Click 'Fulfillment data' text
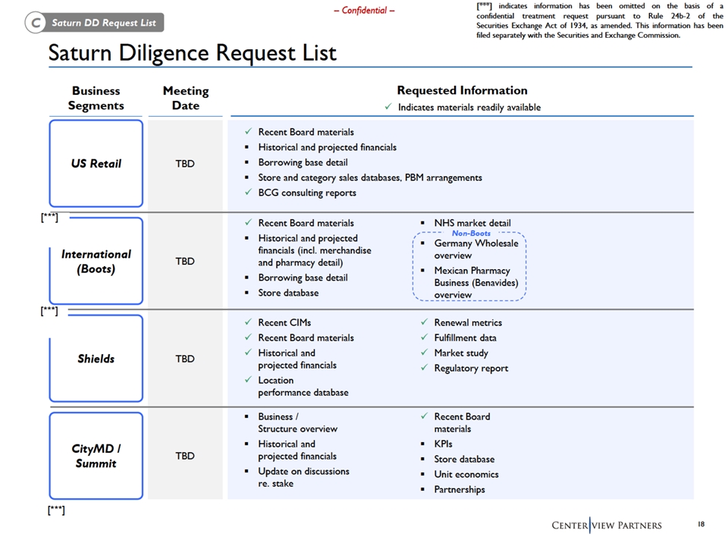This screenshot has height=546, width=728. [x=465, y=338]
